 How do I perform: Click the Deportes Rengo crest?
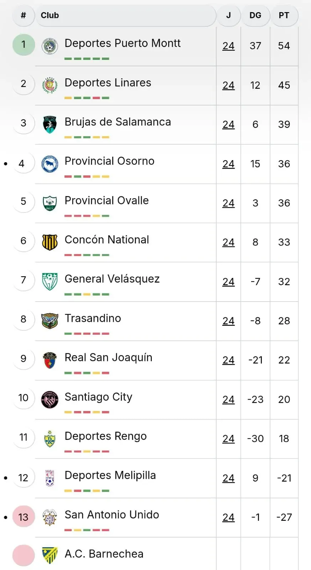(x=50, y=439)
